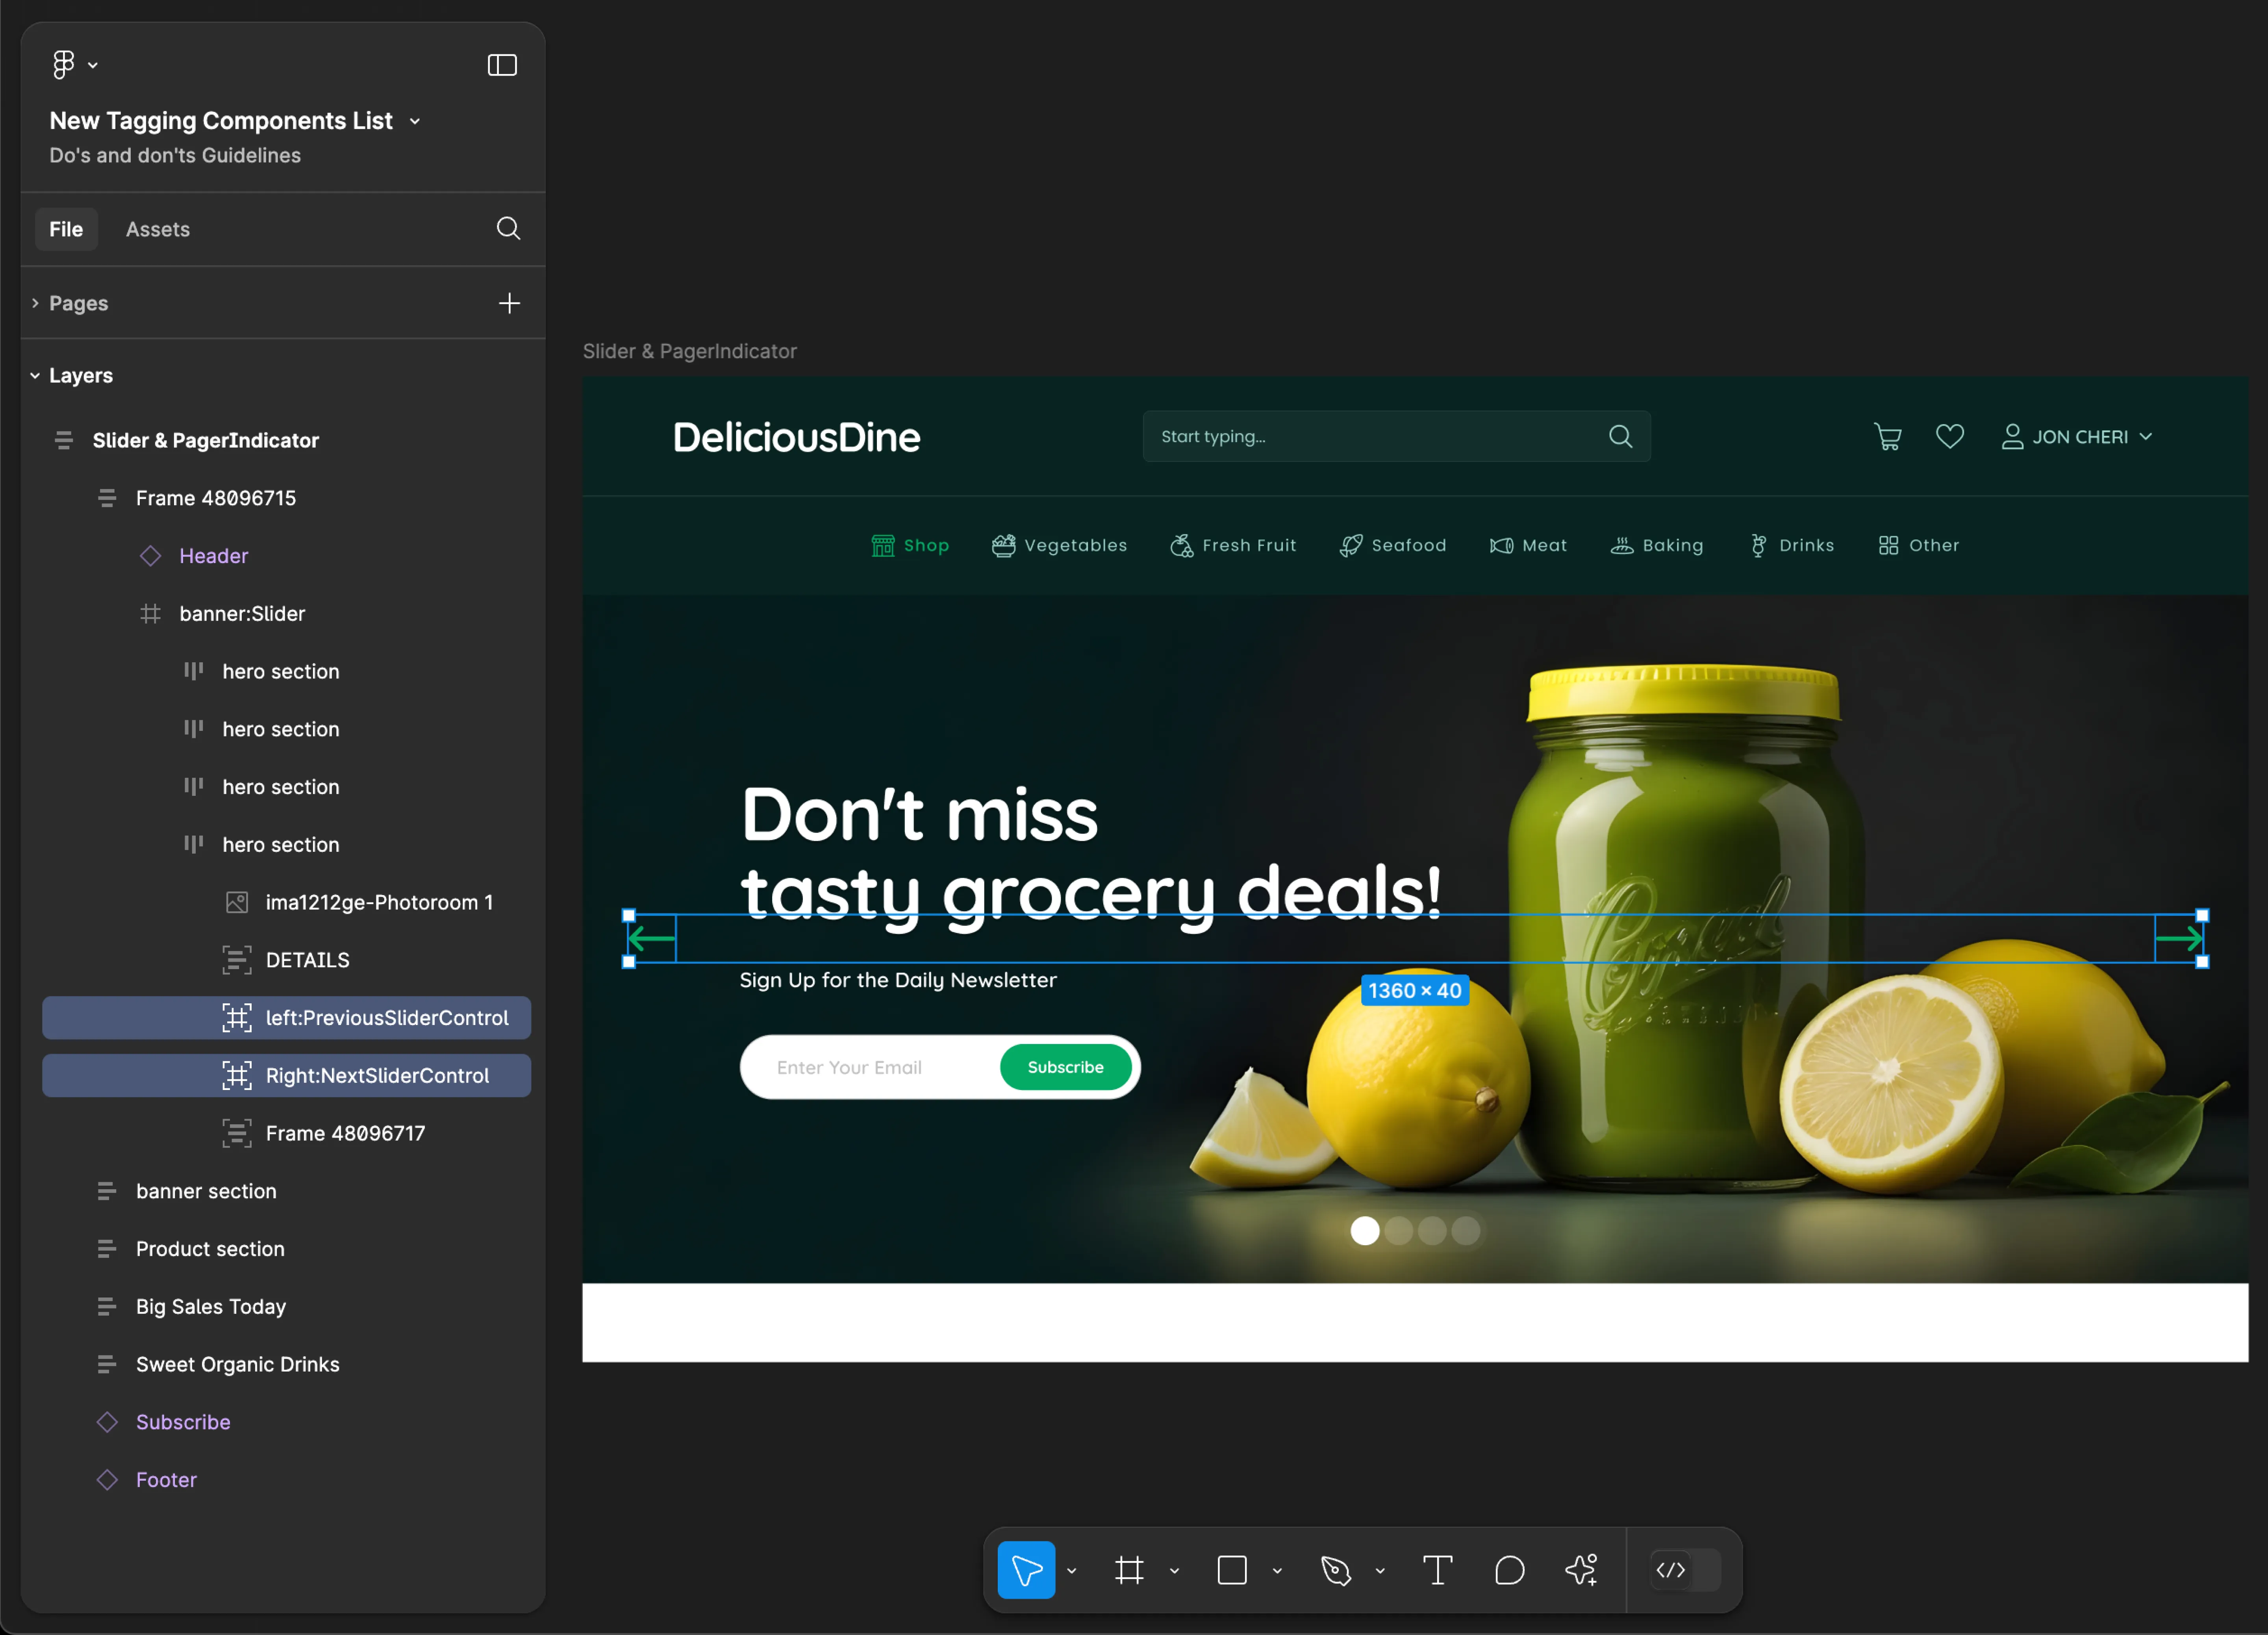Collapse the Layers section chevron

coord(35,376)
